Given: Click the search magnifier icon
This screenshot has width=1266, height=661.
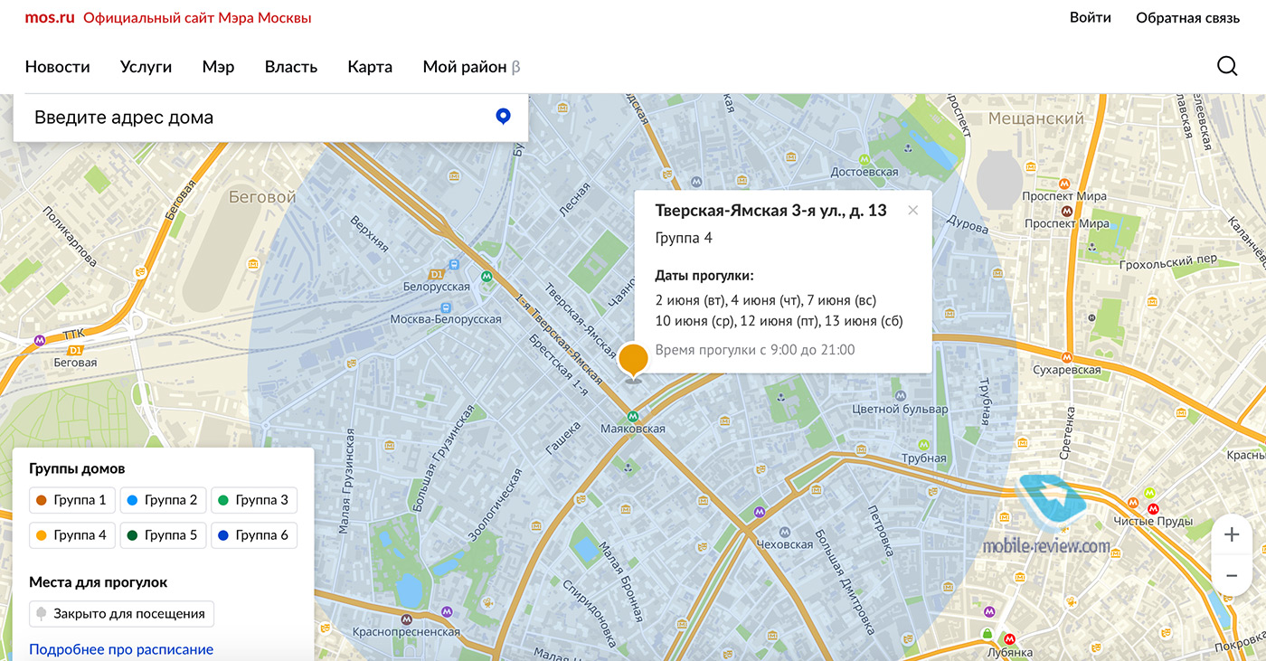Looking at the screenshot, I should click(1227, 66).
